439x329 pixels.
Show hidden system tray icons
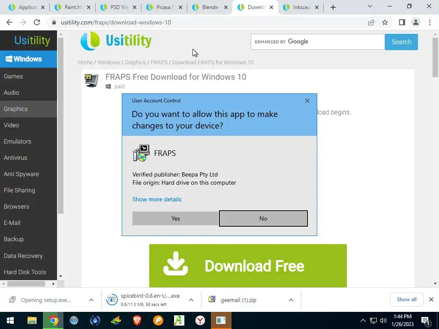tap(363, 320)
